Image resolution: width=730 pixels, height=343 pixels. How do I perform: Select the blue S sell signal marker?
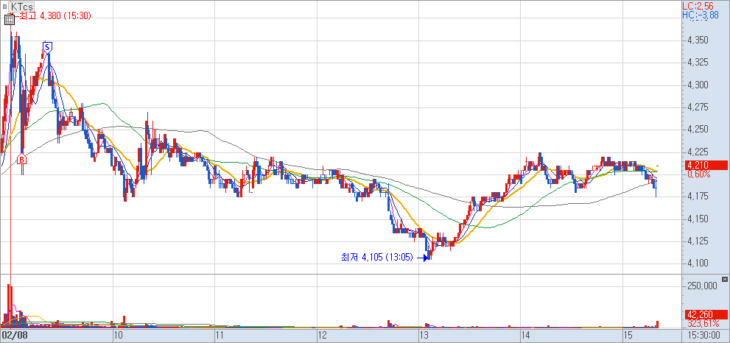point(47,46)
